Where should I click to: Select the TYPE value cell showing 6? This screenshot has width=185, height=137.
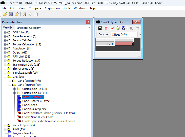(x=124, y=44)
